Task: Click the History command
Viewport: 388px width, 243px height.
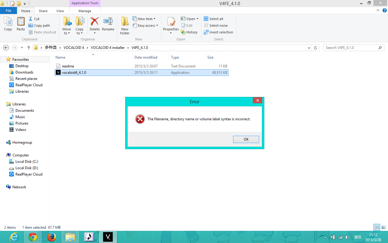Action: tap(189, 32)
